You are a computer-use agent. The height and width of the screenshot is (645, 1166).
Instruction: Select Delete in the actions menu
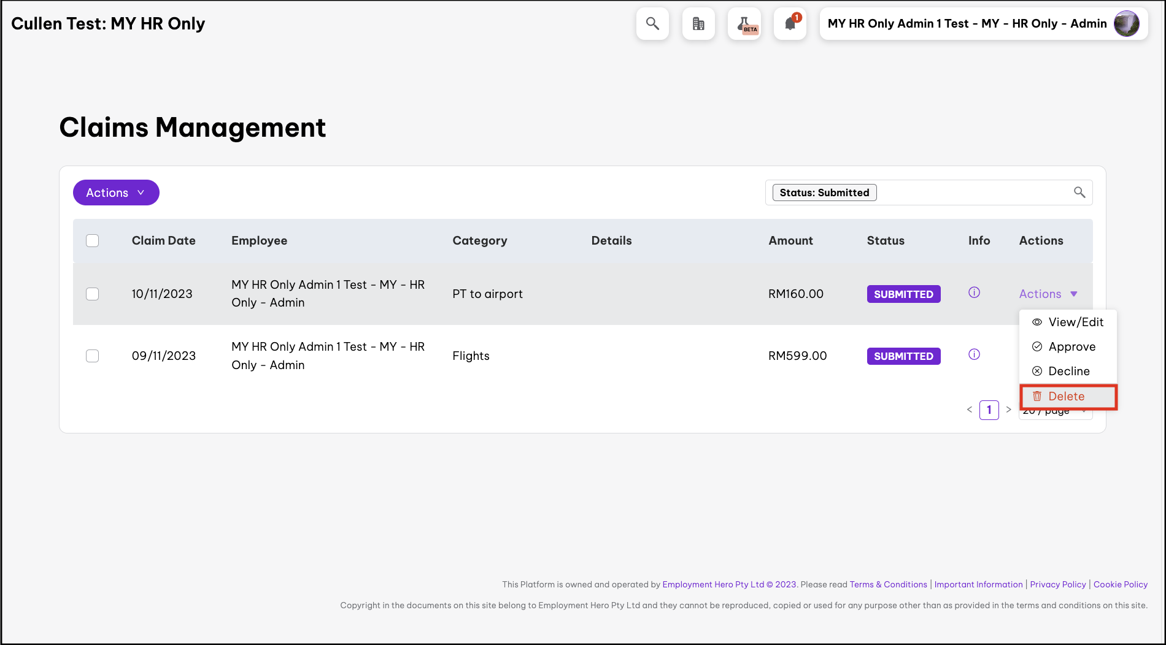pyautogui.click(x=1067, y=396)
